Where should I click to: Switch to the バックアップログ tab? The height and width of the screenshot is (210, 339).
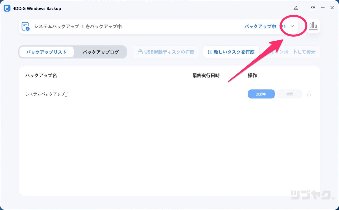click(x=100, y=52)
